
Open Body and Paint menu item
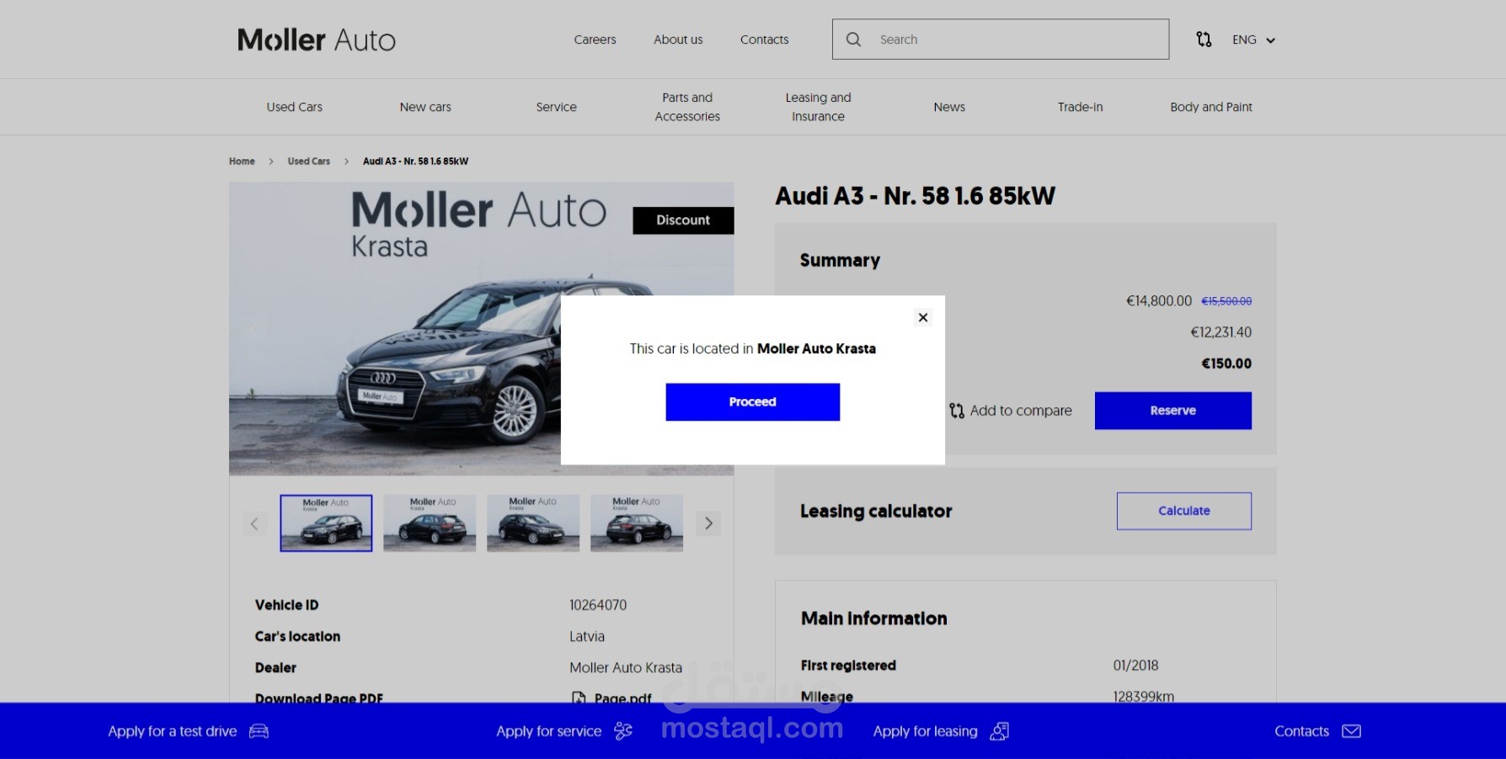click(1211, 107)
